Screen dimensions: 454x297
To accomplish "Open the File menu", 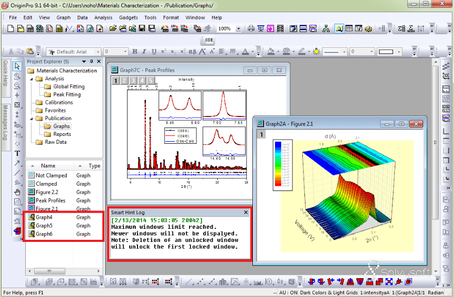I will coord(13,17).
